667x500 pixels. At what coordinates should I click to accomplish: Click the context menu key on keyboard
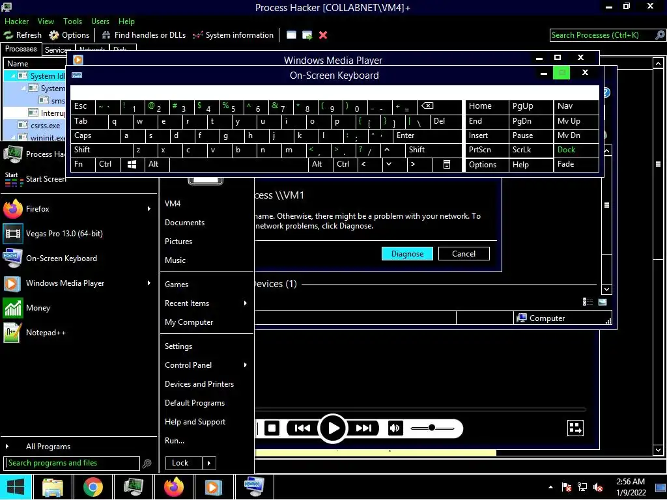pos(447,164)
